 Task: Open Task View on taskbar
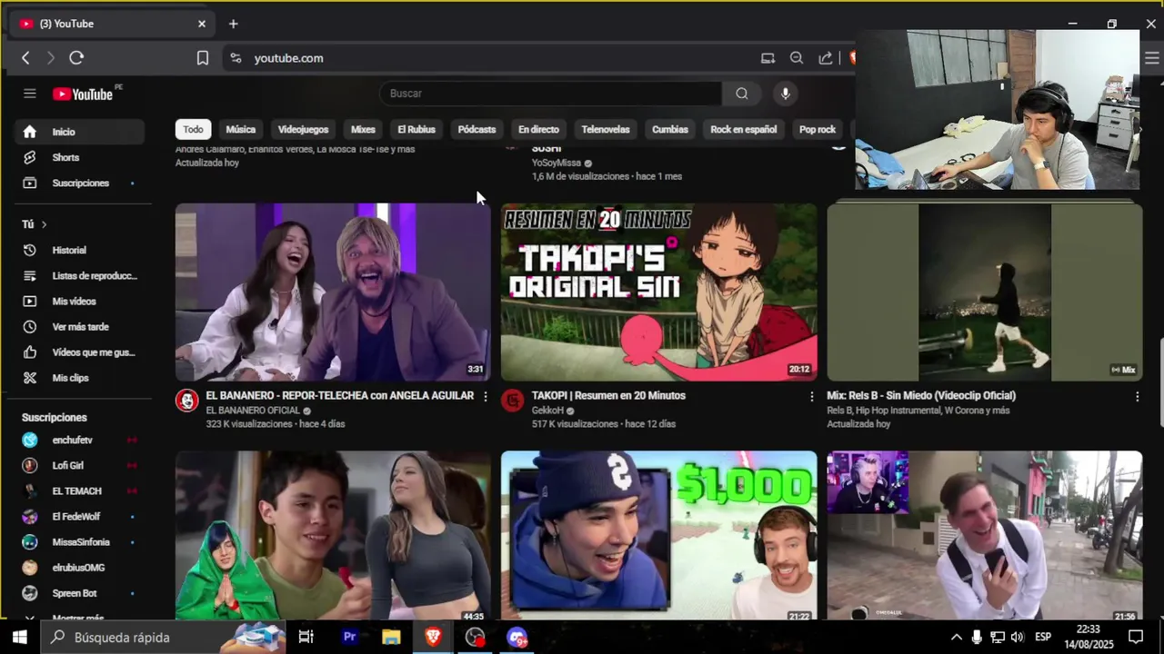pyautogui.click(x=306, y=637)
